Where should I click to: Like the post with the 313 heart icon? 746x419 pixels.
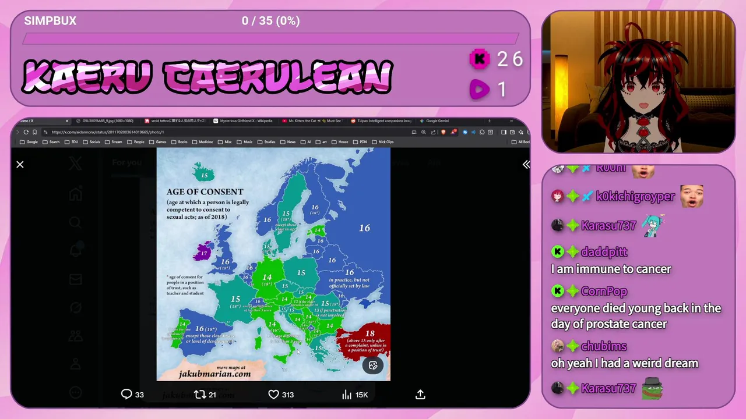(x=280, y=395)
